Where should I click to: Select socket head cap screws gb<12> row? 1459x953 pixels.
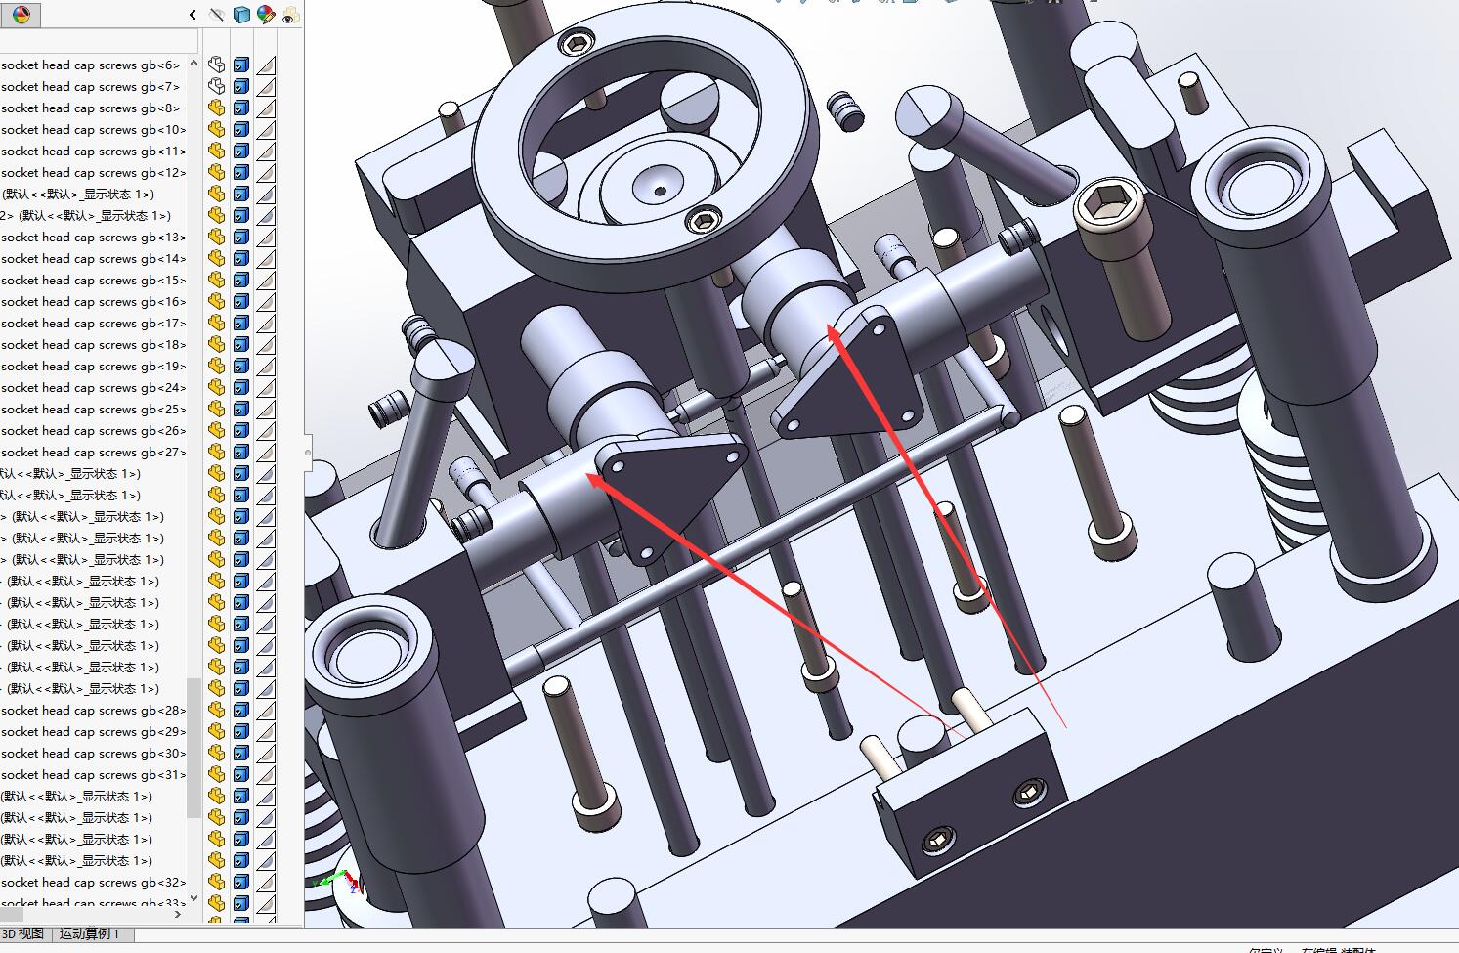coord(93,173)
